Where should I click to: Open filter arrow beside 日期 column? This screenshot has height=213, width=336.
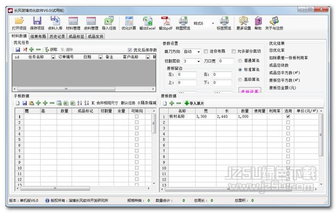[x=100, y=57]
